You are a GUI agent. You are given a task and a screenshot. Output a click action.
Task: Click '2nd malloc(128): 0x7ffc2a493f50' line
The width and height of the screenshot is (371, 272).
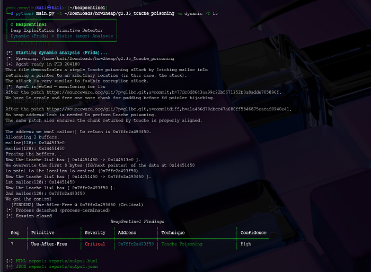(45, 194)
